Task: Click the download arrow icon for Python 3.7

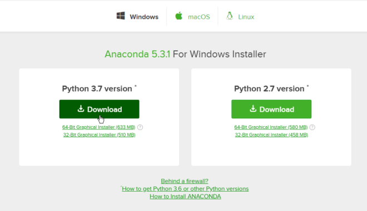Action: click(x=81, y=109)
